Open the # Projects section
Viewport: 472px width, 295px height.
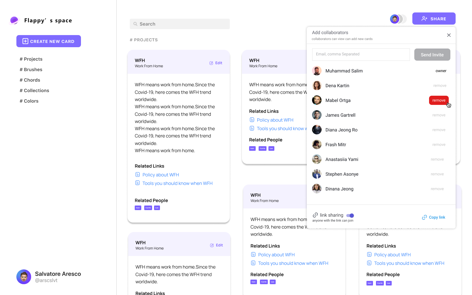[x=31, y=59]
